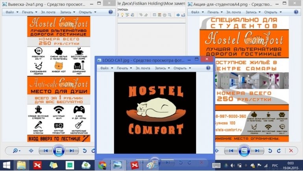Screen dimensions: 303x171
Task: Start slideshow in left photo viewer
Action: 58,151
